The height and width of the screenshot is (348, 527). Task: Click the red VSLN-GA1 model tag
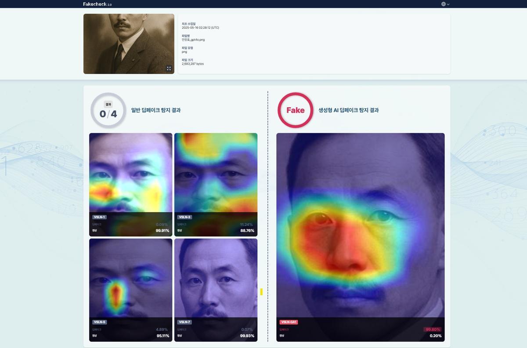[289, 322]
